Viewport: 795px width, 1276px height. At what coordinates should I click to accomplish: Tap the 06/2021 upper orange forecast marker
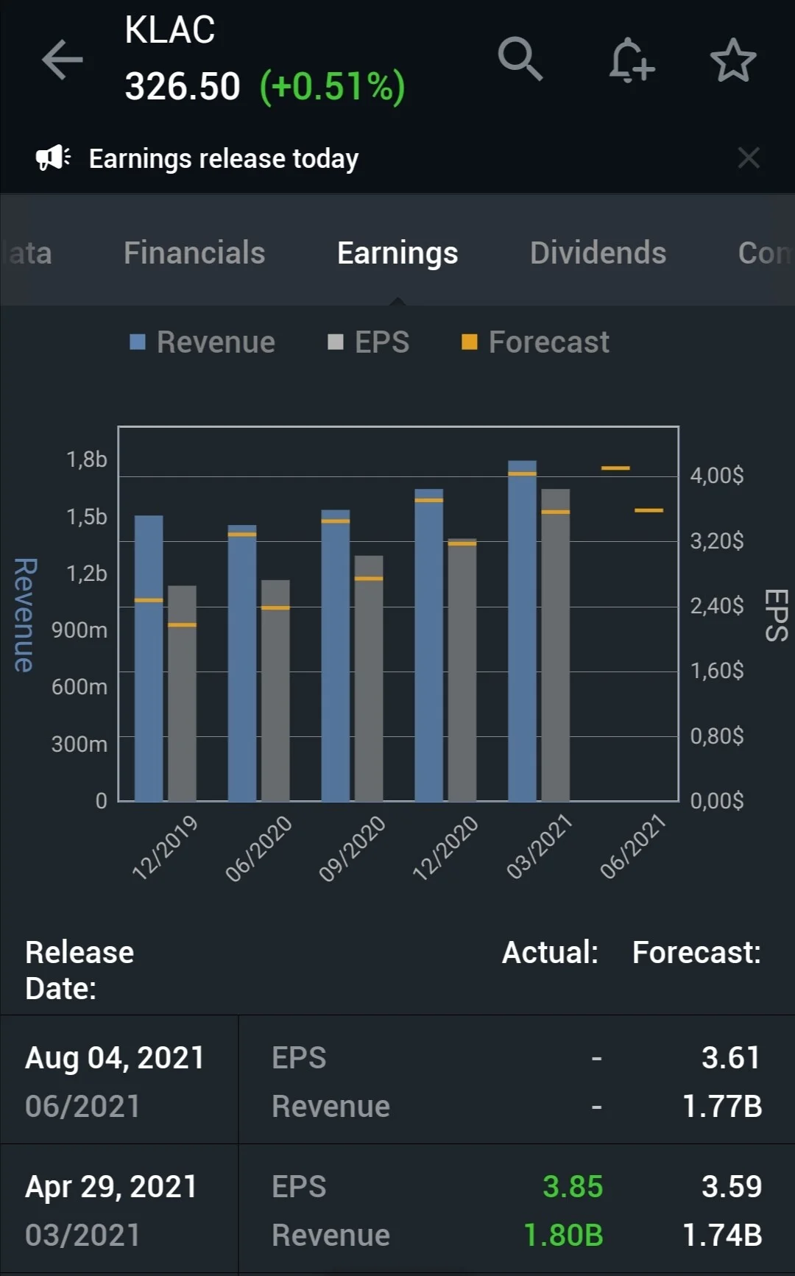click(615, 468)
